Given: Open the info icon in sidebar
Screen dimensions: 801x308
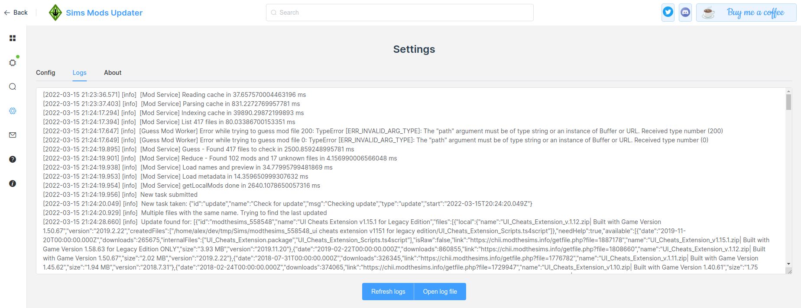Looking at the screenshot, I should point(13,183).
